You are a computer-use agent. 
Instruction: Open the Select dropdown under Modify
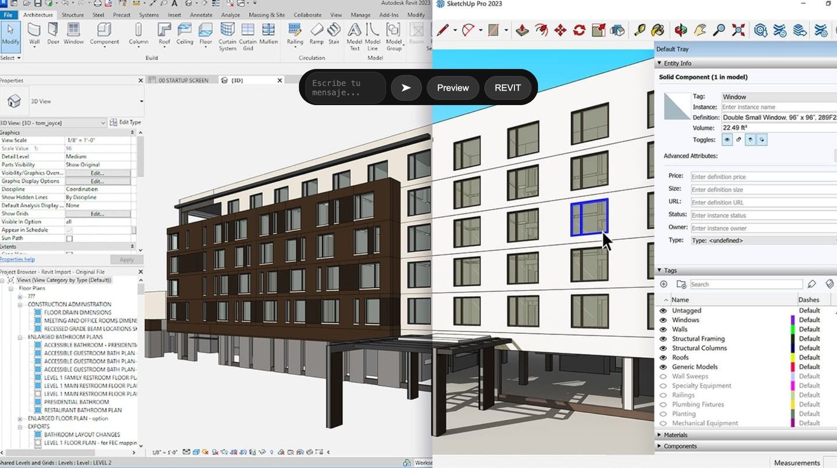click(10, 58)
